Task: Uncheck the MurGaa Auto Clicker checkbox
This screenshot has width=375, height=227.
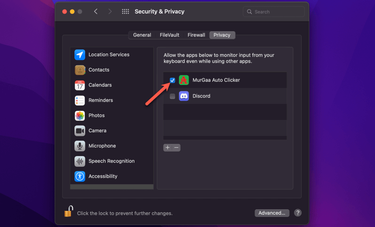Action: click(x=172, y=80)
